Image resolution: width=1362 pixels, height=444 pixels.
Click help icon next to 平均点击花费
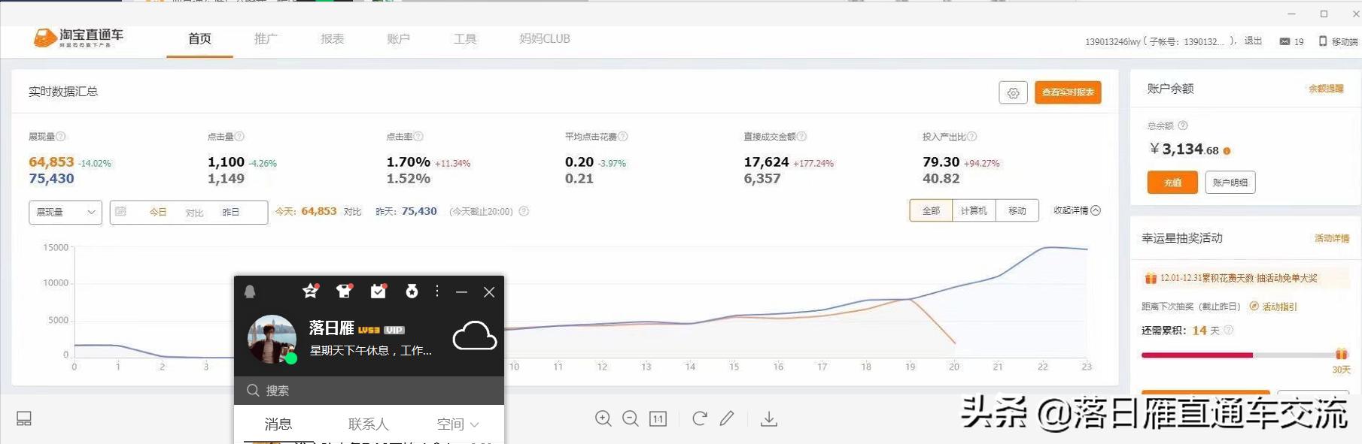click(623, 137)
